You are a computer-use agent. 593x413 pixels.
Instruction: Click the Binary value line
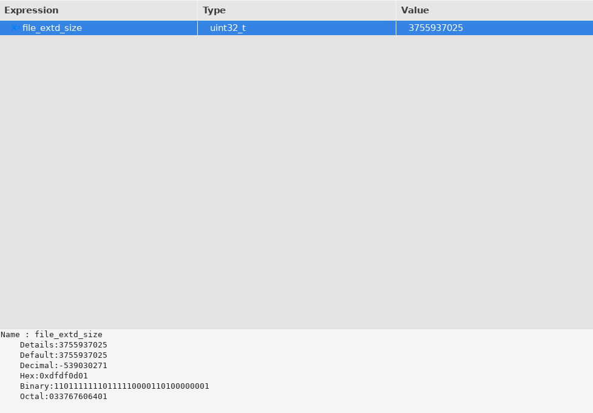[x=115, y=386]
